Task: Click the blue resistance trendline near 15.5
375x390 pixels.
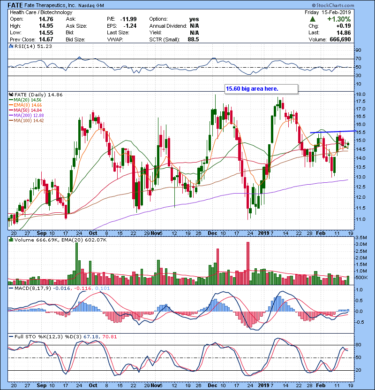Action: pos(333,132)
